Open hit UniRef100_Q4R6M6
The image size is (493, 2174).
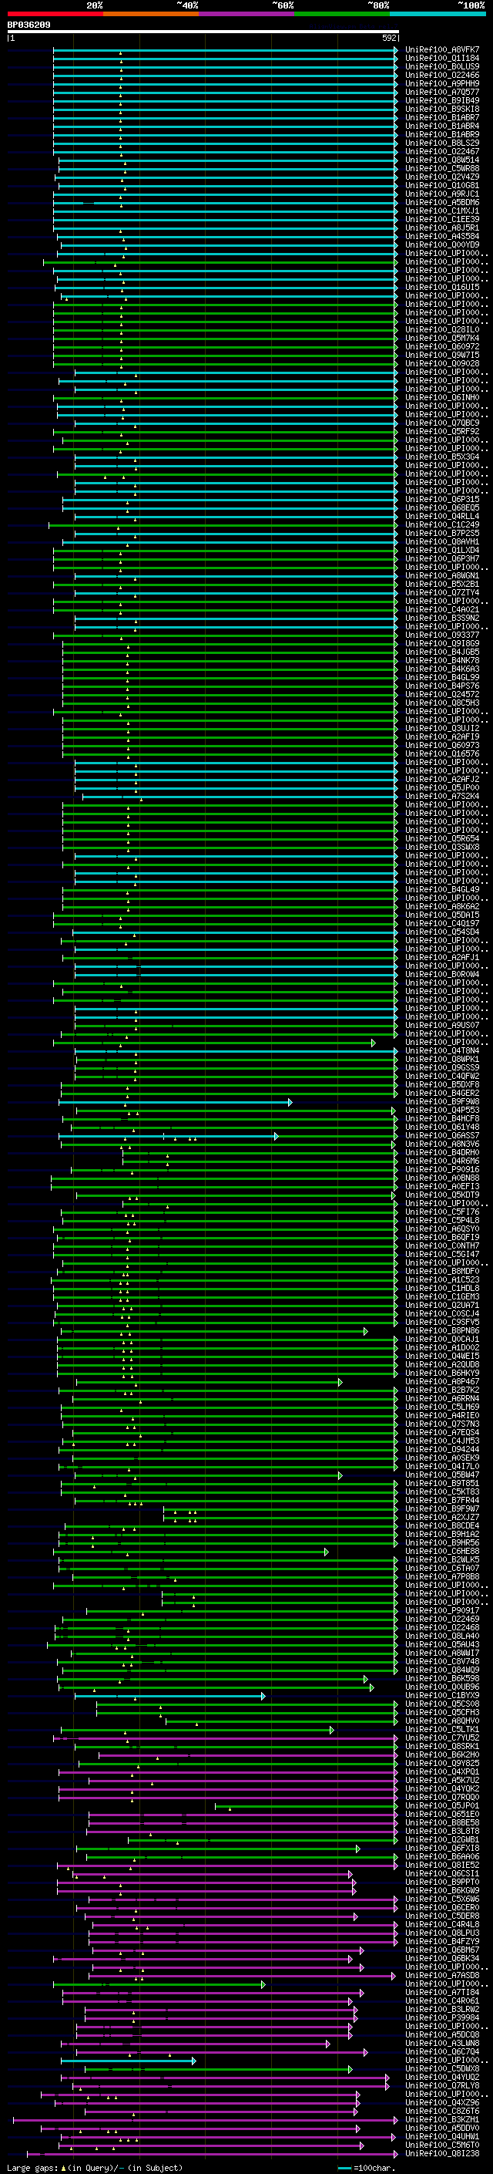(x=442, y=1161)
